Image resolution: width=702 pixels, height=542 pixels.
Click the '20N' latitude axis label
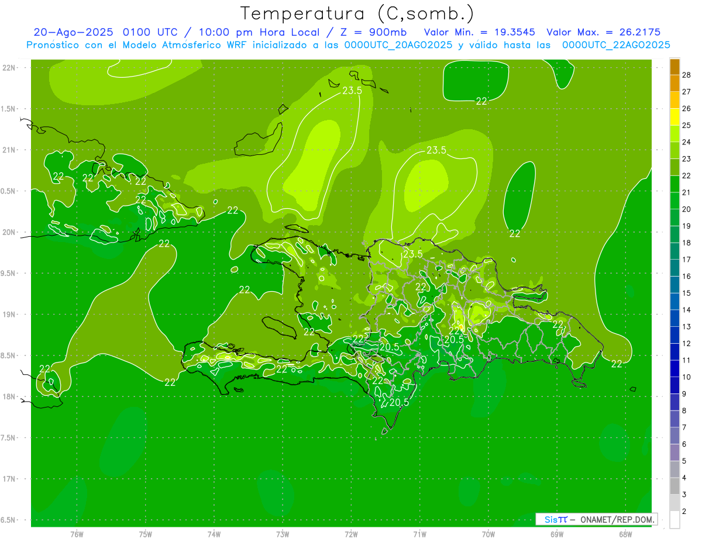9,232
